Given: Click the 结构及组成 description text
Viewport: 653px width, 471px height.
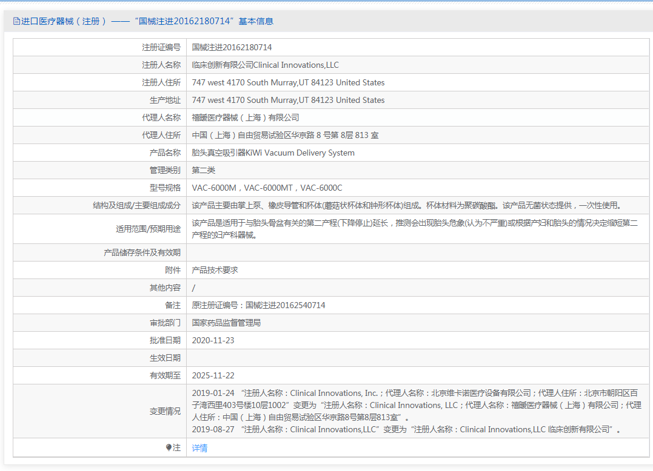Looking at the screenshot, I should 406,205.
